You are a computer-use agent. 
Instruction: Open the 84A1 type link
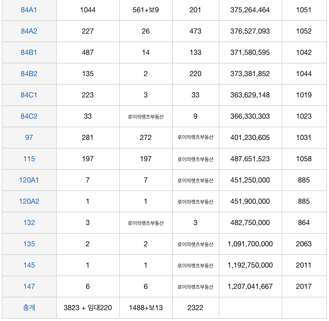[x=29, y=10]
